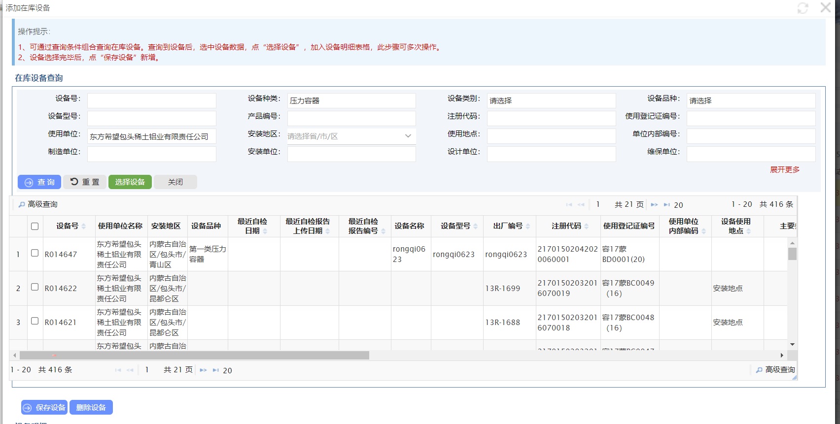Click the 维保单位 input field
840x424 pixels.
[x=751, y=154]
